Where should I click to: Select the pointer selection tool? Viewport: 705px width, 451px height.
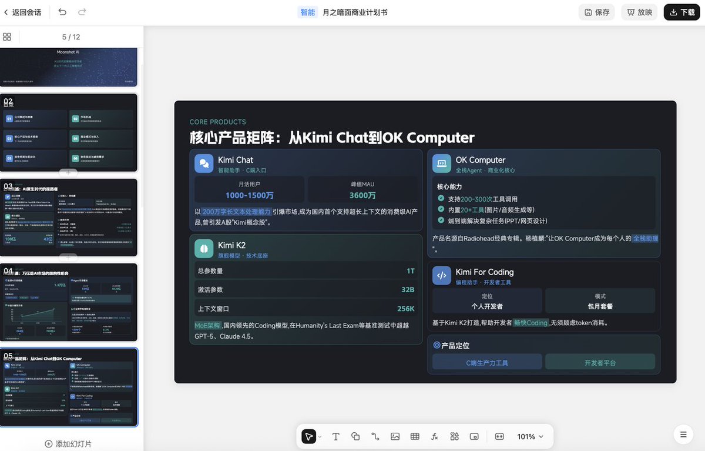point(308,436)
